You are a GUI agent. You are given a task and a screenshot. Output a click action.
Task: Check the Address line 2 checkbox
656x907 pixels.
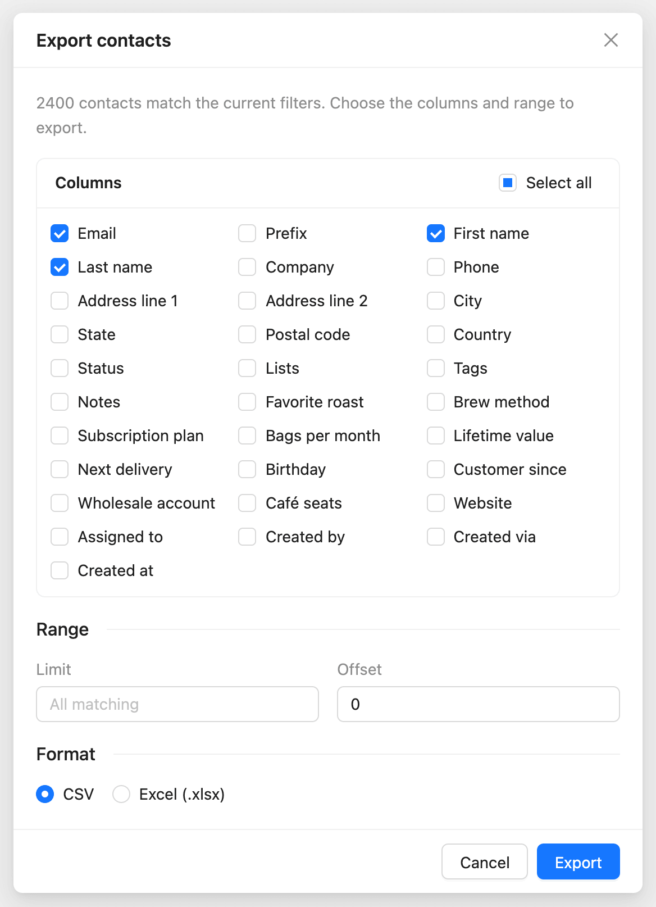(247, 301)
